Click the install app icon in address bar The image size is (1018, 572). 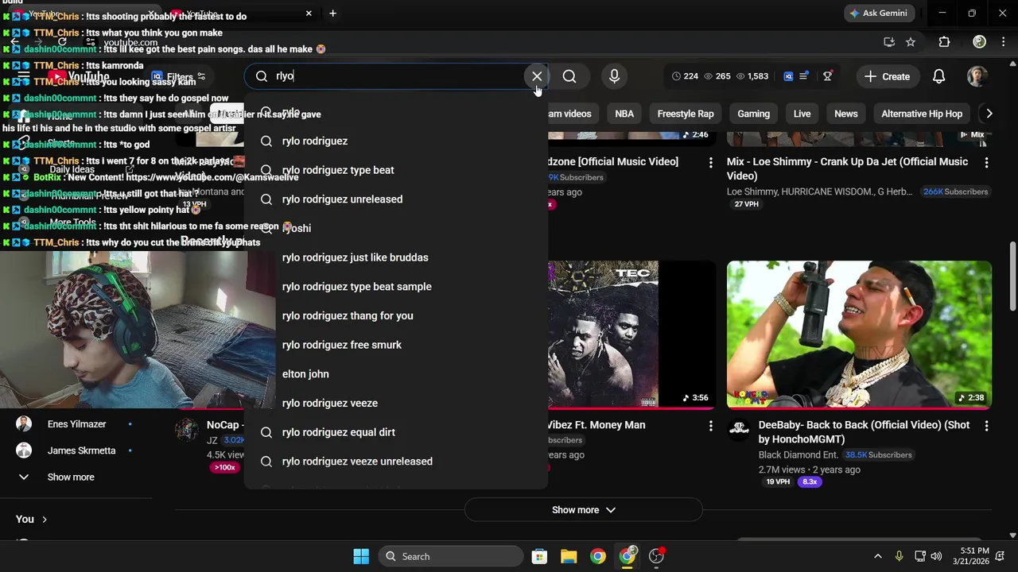(x=889, y=42)
